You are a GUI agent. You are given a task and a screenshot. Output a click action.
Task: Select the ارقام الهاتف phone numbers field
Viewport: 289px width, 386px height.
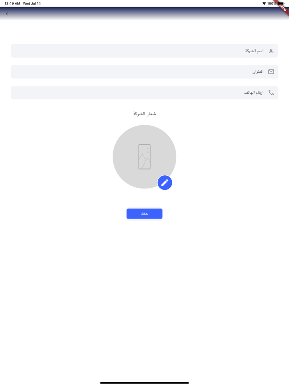pos(144,92)
